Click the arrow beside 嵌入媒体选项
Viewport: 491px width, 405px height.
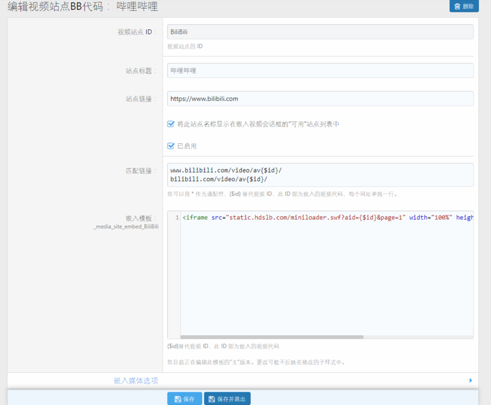pyautogui.click(x=470, y=380)
